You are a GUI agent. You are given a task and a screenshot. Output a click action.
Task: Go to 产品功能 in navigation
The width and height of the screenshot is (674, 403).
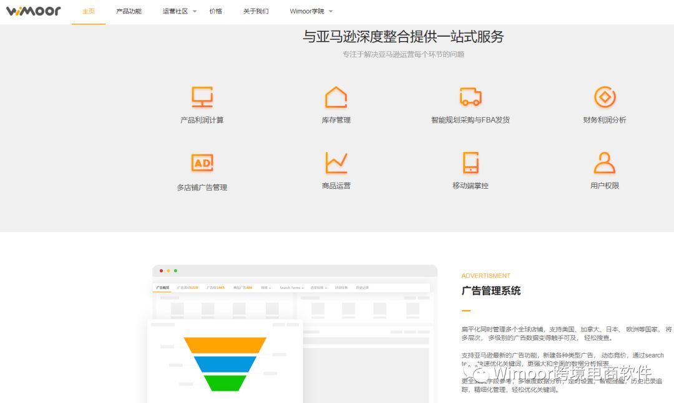(x=129, y=11)
